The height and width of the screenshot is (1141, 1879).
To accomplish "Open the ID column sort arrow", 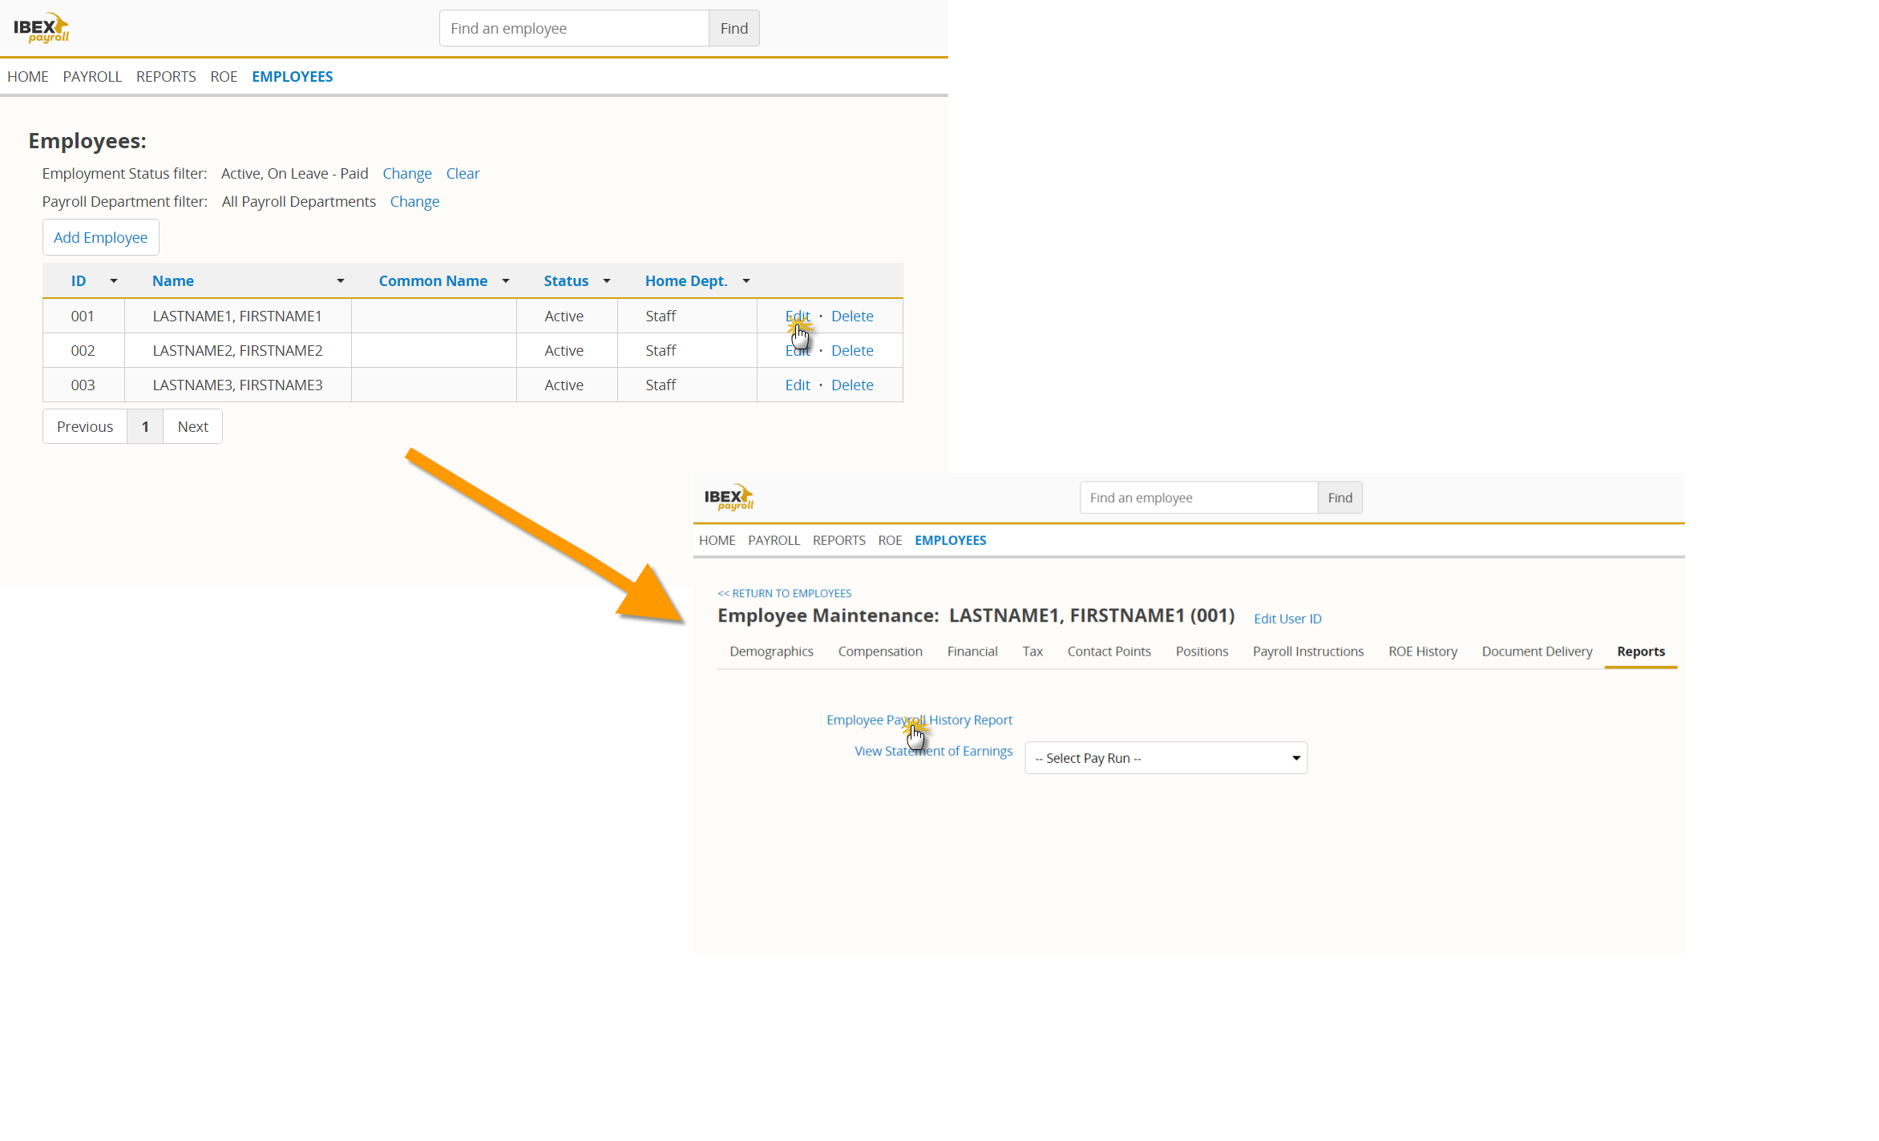I will (114, 281).
